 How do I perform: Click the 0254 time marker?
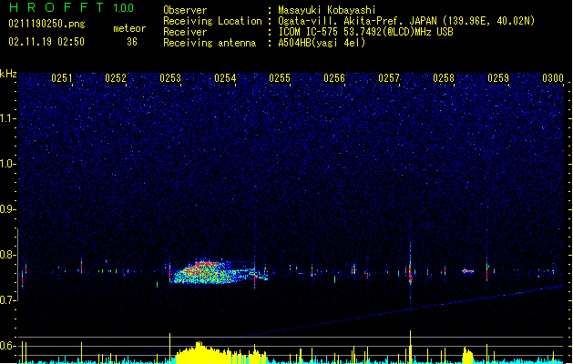coord(225,77)
